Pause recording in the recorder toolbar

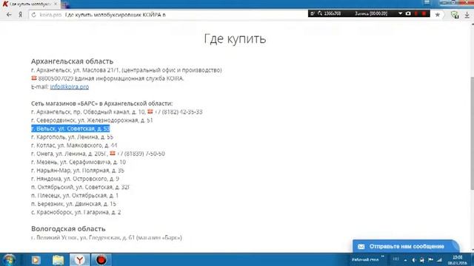pyautogui.click(x=416, y=13)
